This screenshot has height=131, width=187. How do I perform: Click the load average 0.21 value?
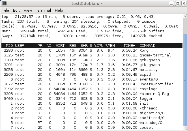121,17
